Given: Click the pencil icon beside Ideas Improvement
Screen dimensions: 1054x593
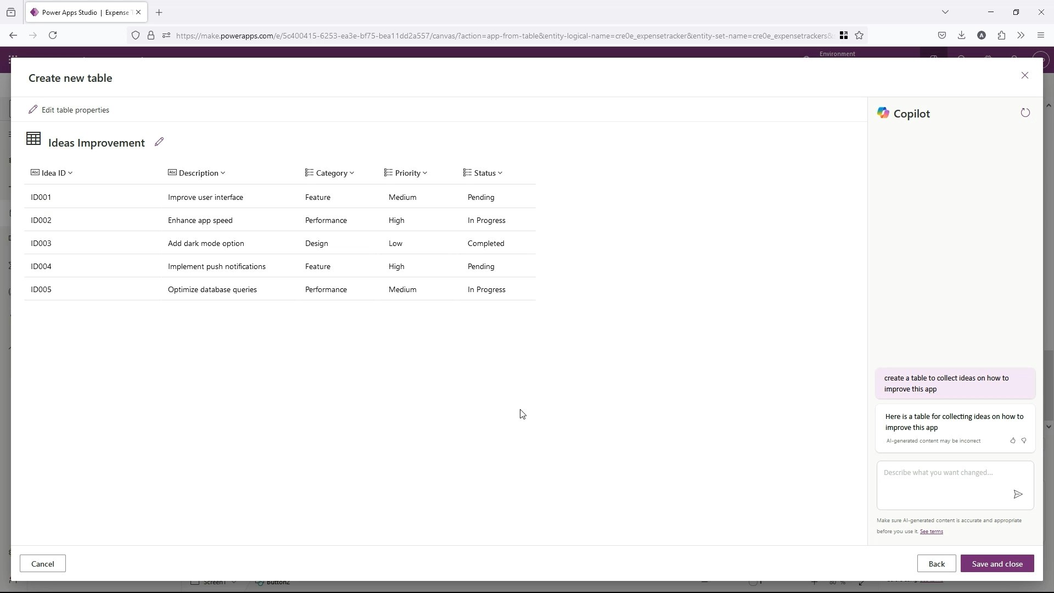Looking at the screenshot, I should coord(159,142).
